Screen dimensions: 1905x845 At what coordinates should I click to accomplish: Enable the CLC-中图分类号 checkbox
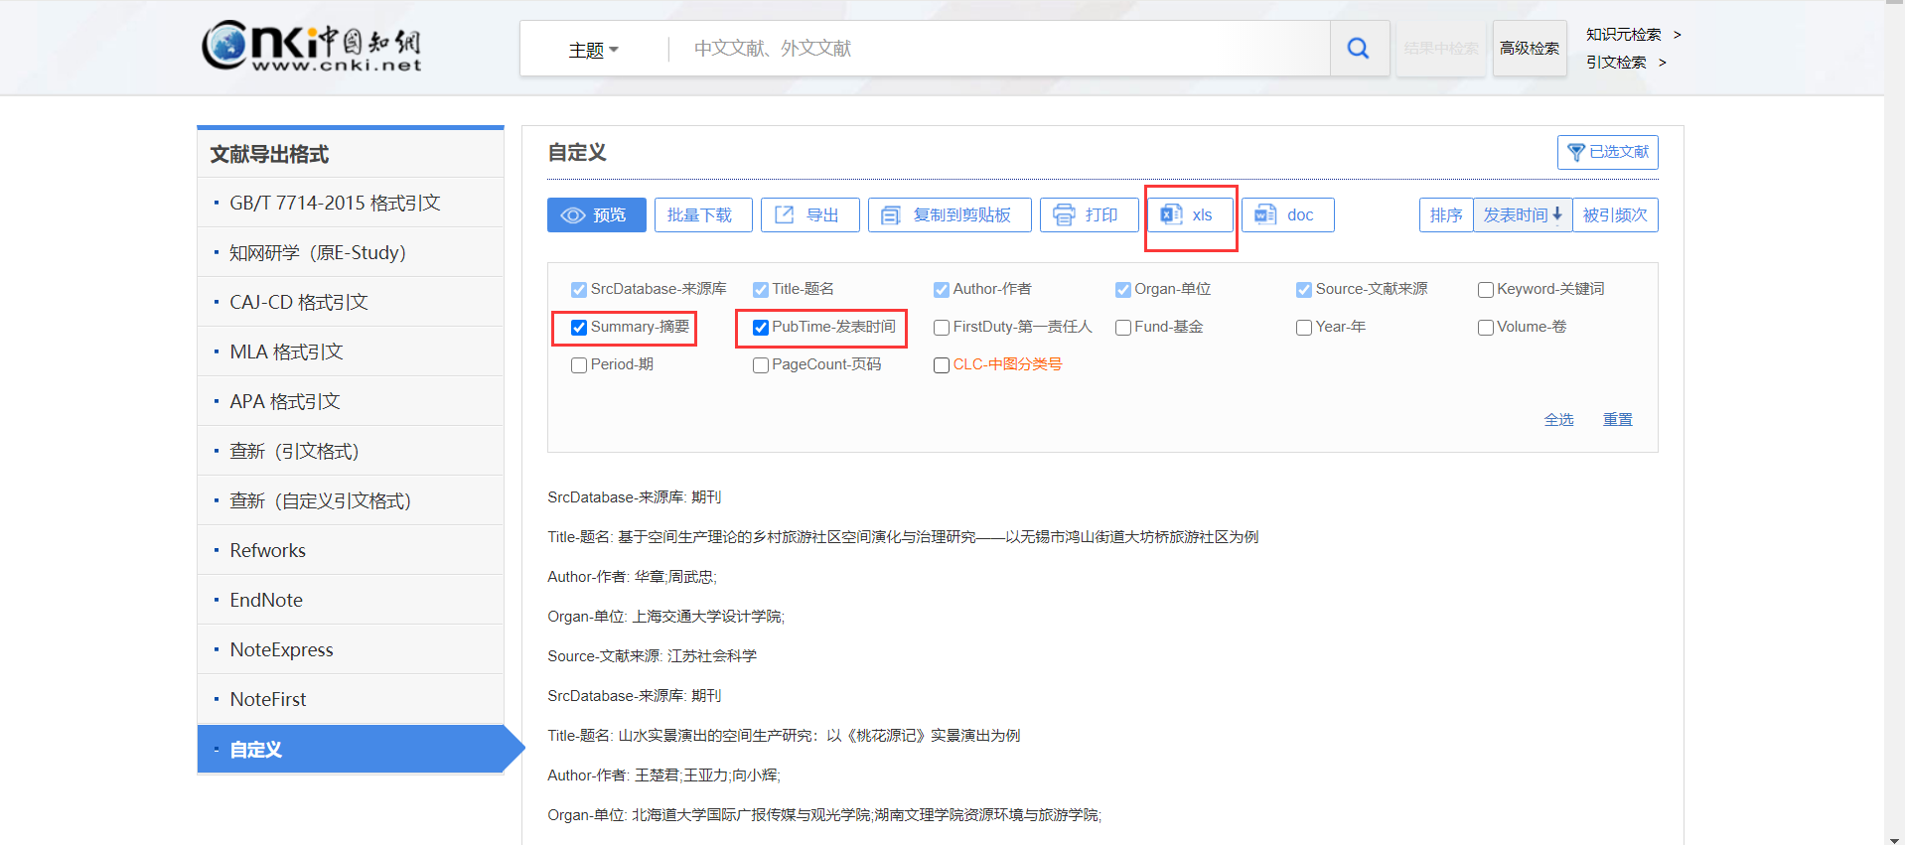[x=942, y=365]
